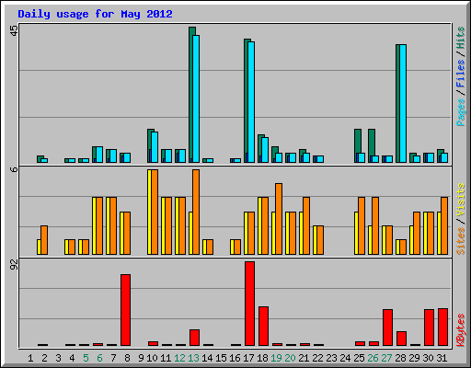Click the red KBytes bar for day 13
Viewport: 471px width, 368px height.
pyautogui.click(x=194, y=338)
